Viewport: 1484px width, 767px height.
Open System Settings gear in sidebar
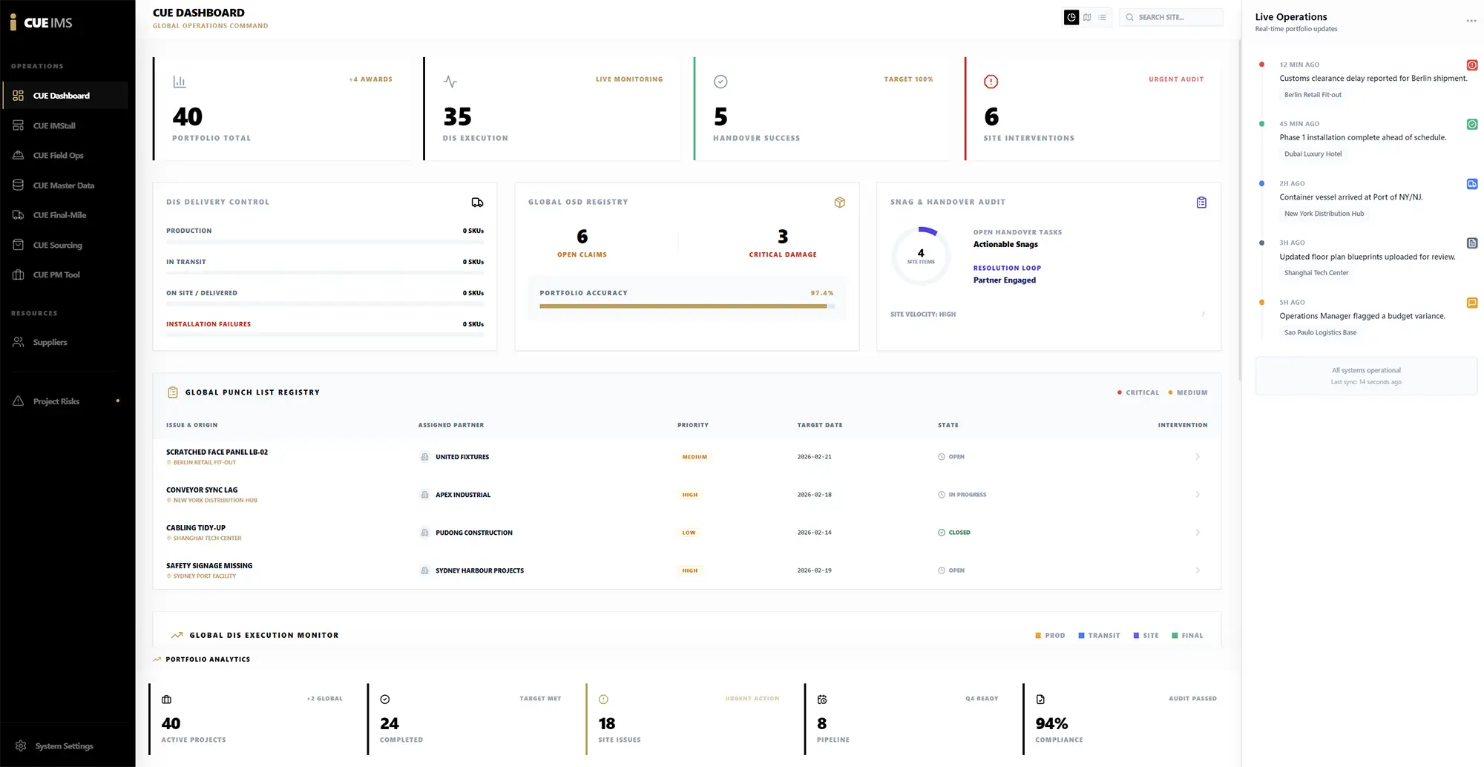click(x=21, y=745)
